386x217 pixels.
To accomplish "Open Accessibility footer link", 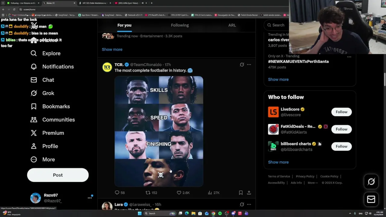I will click(x=276, y=183).
